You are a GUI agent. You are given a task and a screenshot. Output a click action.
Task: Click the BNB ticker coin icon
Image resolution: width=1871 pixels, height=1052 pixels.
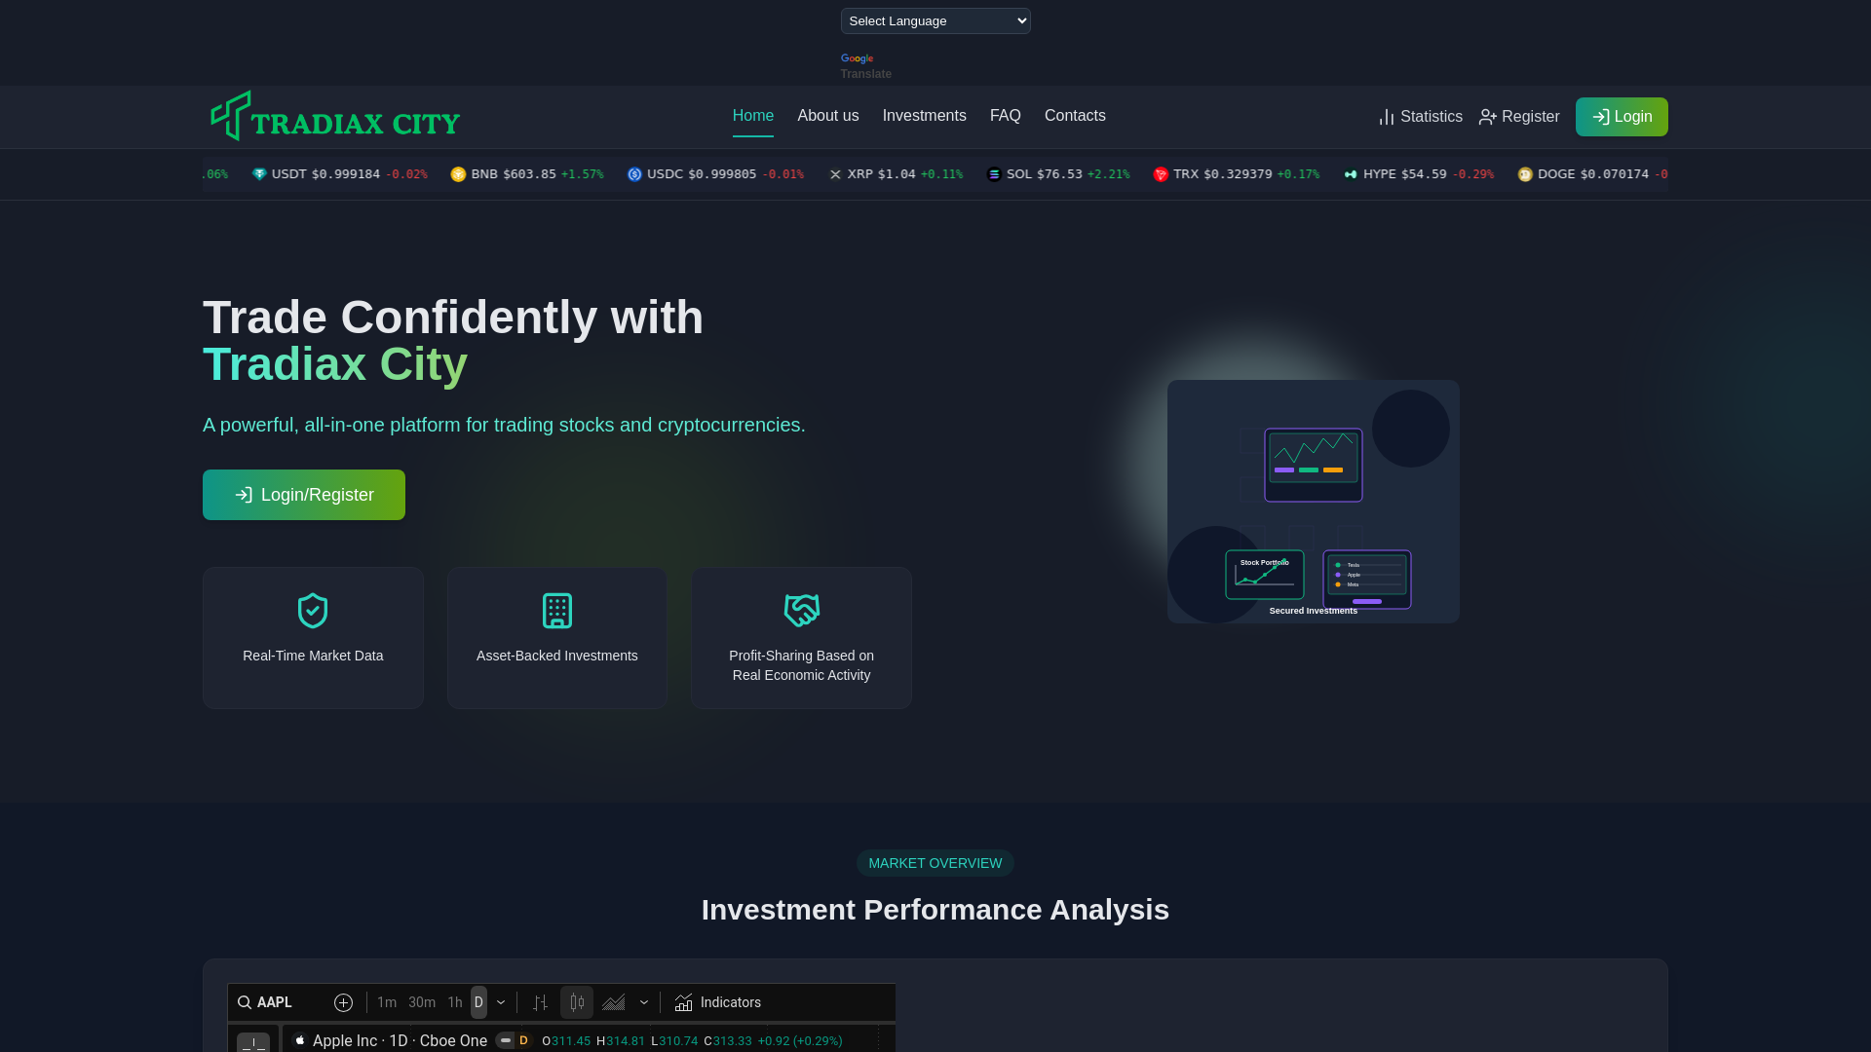(458, 174)
